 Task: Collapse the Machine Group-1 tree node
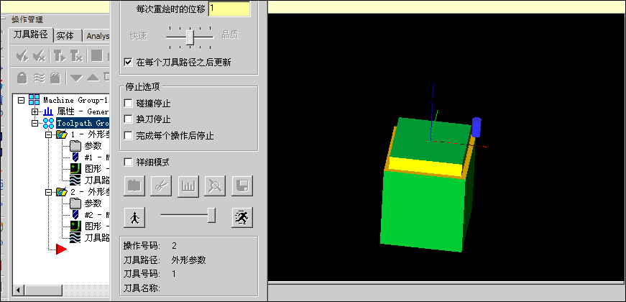[x=22, y=100]
